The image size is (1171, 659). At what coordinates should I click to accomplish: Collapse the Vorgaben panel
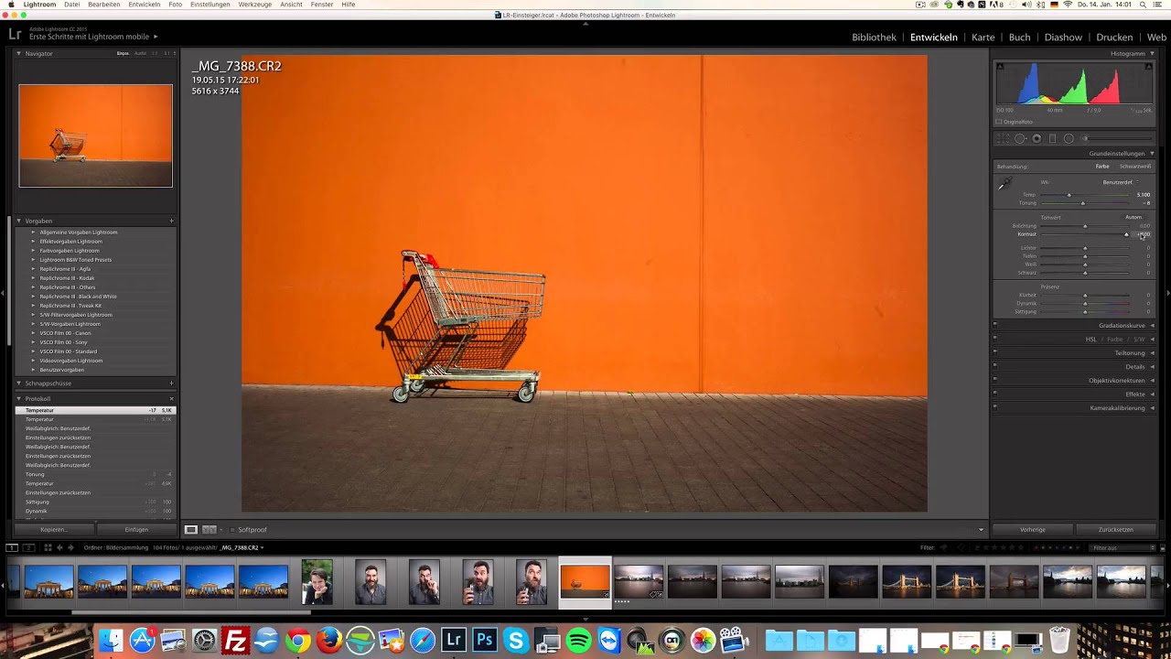tap(18, 221)
